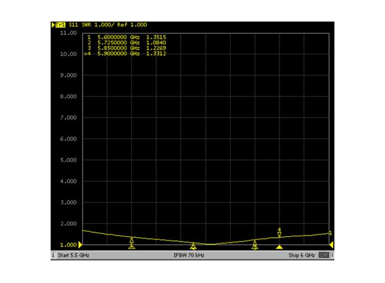385x283 pixels.
Task: Click the 6.000 y-axis label
Action: click(x=68, y=139)
